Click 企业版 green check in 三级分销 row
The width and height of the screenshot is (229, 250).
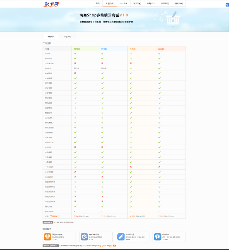pos(159,137)
